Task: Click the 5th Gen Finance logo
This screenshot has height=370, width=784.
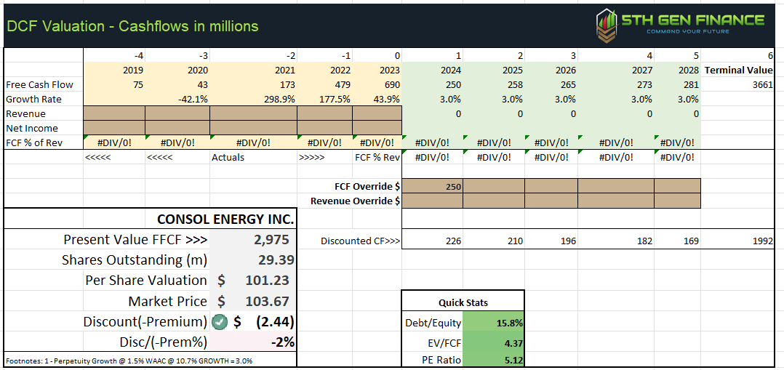Action: [x=681, y=25]
